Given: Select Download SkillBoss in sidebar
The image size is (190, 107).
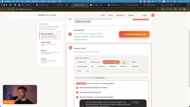Looking at the screenshot, I should tap(50, 35).
